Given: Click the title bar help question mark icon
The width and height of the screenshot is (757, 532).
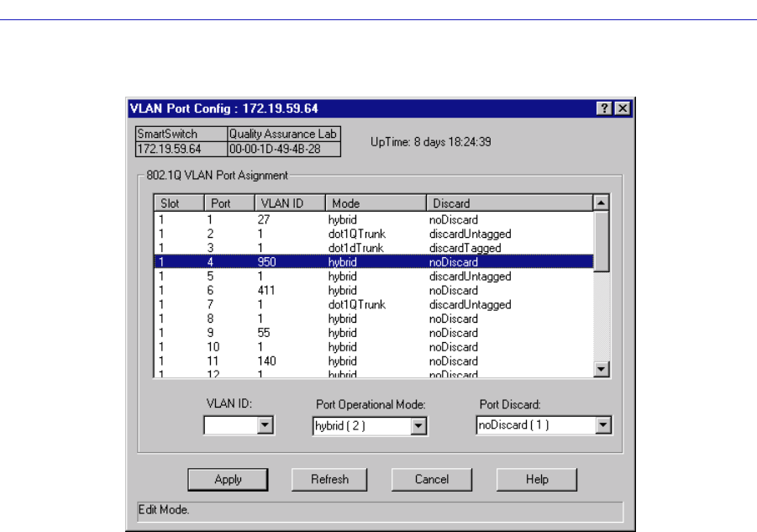Looking at the screenshot, I should (x=603, y=109).
